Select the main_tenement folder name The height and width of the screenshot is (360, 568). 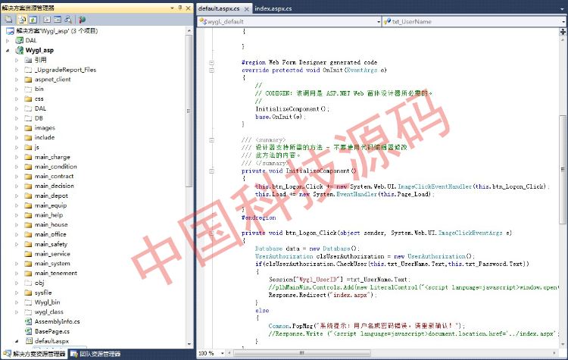(56, 274)
